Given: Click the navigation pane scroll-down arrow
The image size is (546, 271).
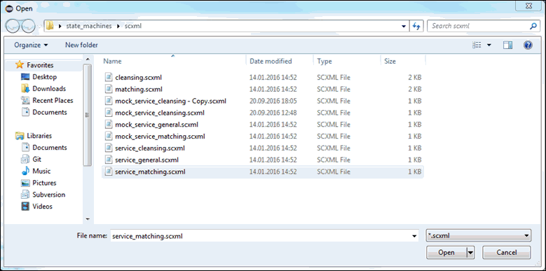Looking at the screenshot, I should tap(88, 219).
